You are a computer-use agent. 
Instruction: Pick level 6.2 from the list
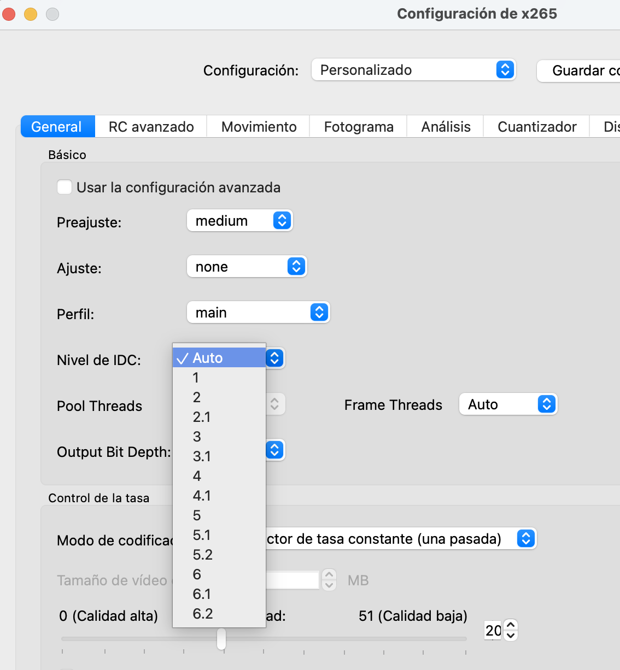[x=203, y=614]
